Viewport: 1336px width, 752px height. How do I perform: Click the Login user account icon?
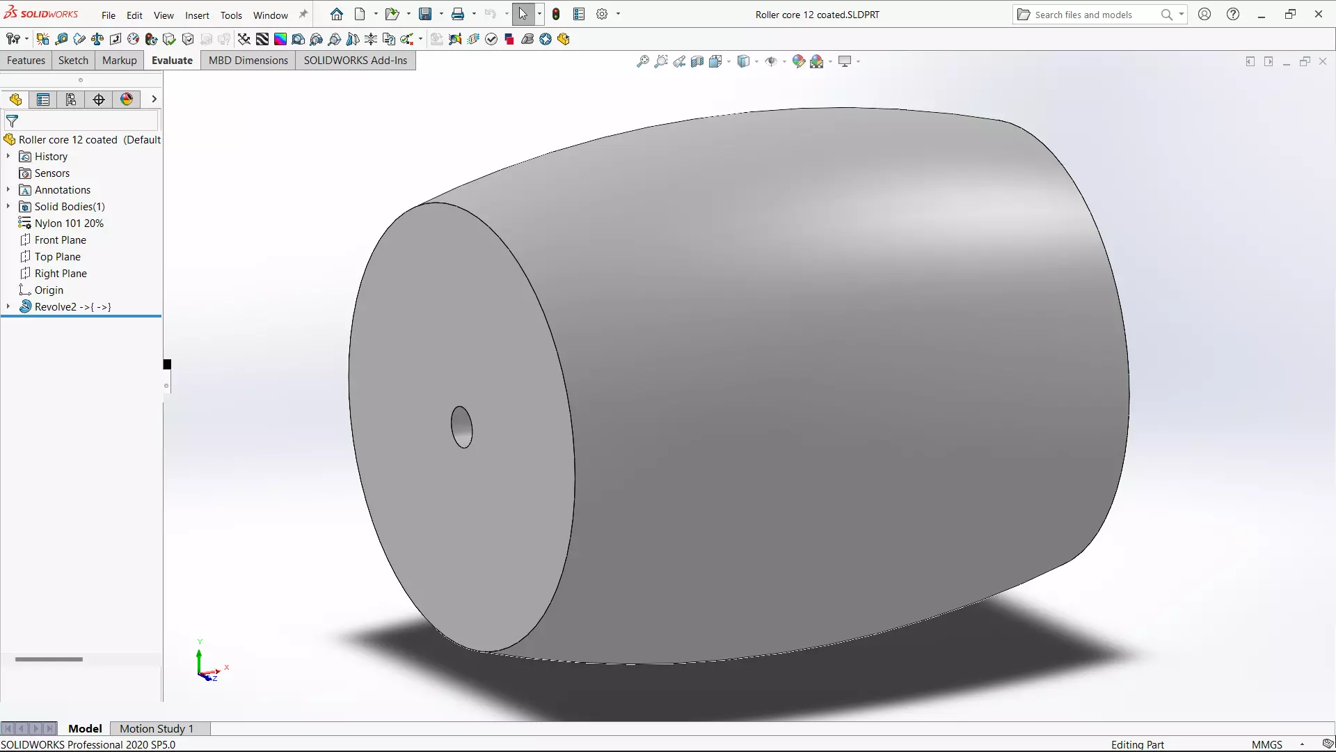pos(1204,14)
